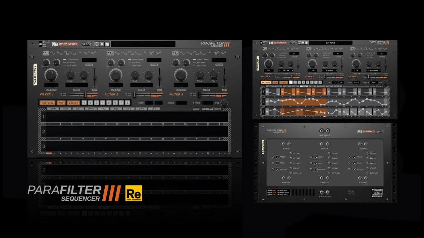Screen dimensions: 424x238
Task: Click sequencer lane 2 in large panel
Action: click(x=134, y=131)
